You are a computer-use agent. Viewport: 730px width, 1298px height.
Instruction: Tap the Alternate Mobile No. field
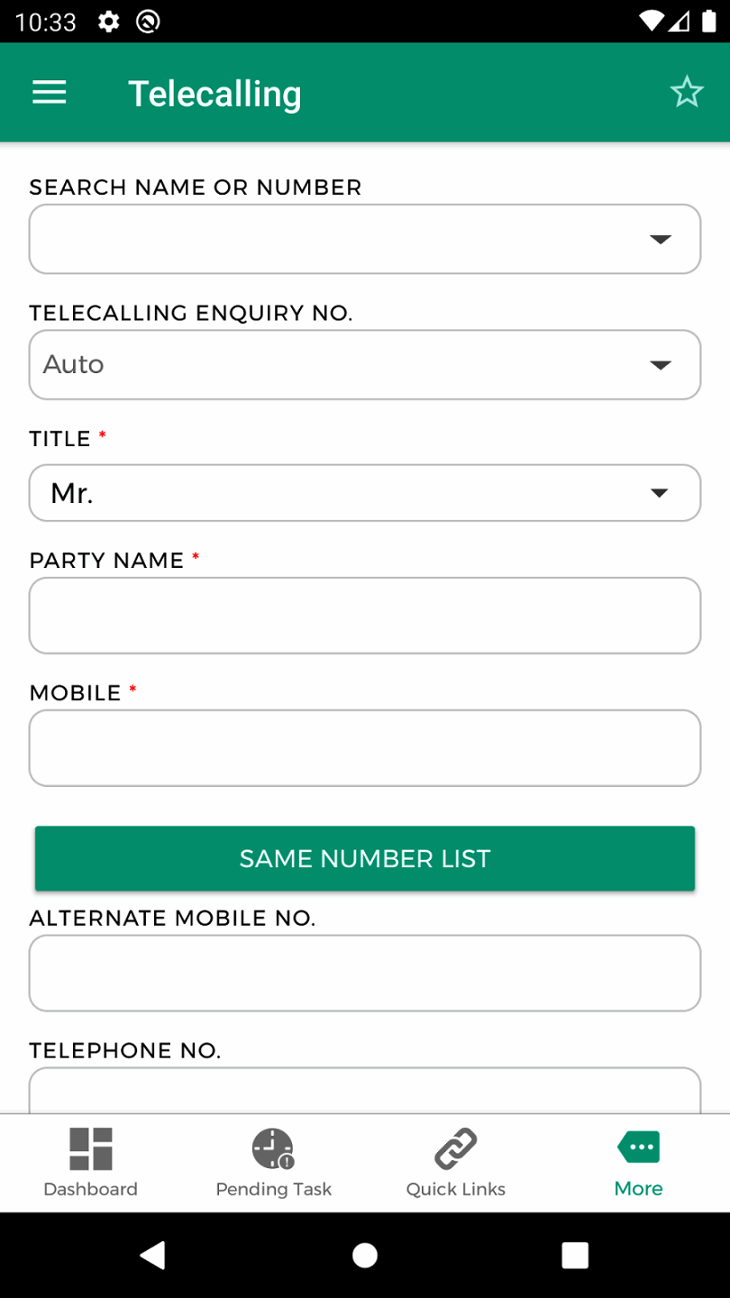pos(365,973)
